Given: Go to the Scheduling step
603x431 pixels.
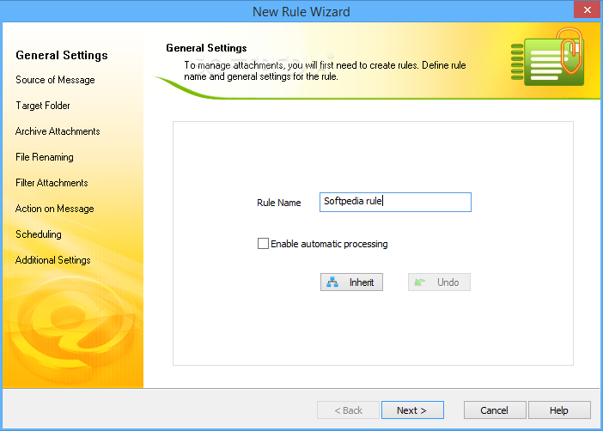Looking at the screenshot, I should pyautogui.click(x=39, y=234).
